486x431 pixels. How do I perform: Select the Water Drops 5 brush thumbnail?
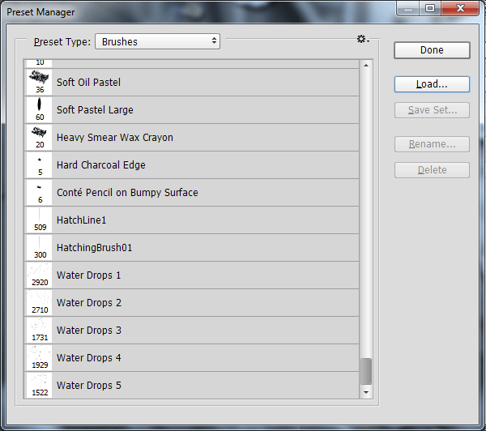(x=39, y=385)
